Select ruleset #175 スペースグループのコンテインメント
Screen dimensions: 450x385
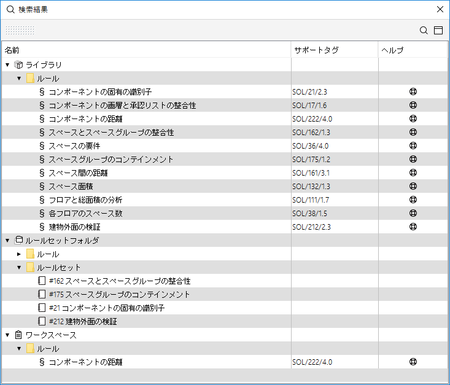(x=119, y=294)
